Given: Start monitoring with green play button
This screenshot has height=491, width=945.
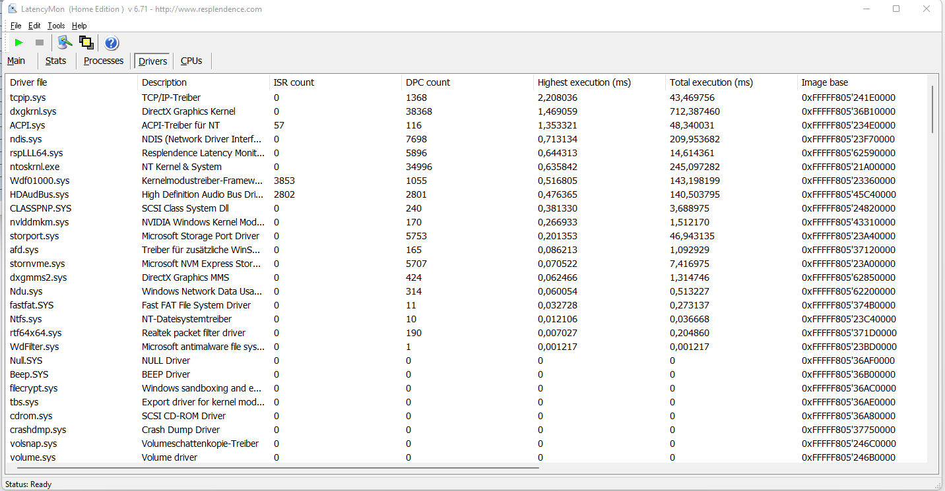Looking at the screenshot, I should tap(18, 43).
